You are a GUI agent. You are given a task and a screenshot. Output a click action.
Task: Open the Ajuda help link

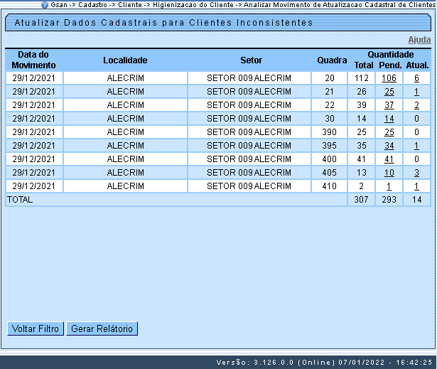tap(419, 40)
